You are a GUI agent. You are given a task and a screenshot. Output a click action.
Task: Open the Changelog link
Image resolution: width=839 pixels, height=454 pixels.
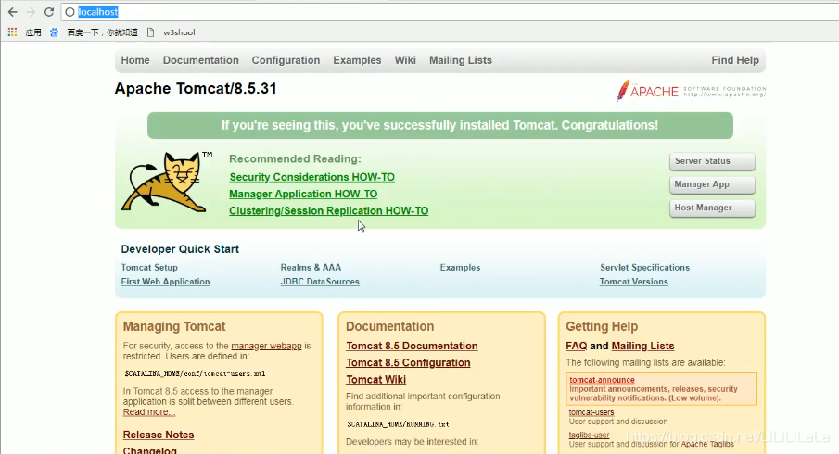click(x=150, y=450)
